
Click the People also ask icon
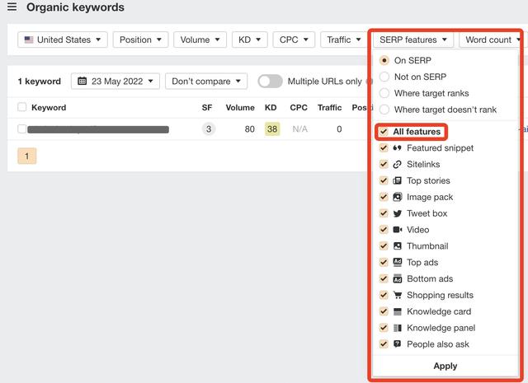click(x=398, y=344)
